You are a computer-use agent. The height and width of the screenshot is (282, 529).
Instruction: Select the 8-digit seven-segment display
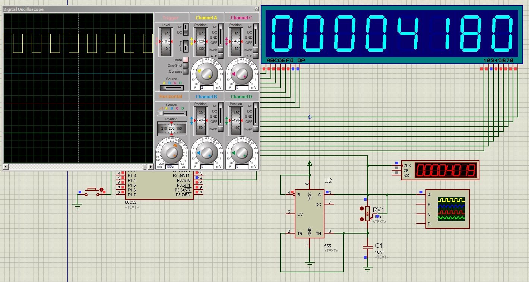pos(392,35)
